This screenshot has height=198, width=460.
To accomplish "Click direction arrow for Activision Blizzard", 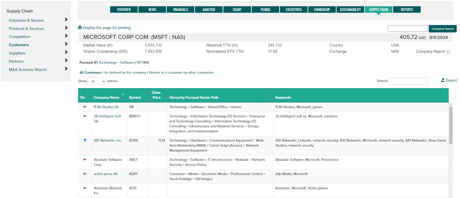I will tap(85, 188).
